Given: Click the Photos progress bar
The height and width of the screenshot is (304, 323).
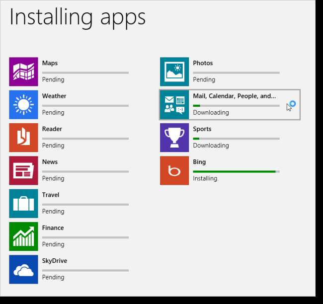Looking at the screenshot, I should 236,73.
